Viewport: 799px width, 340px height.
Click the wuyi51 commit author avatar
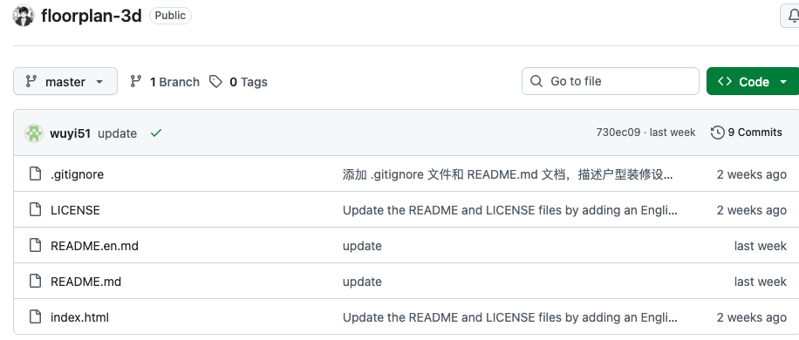click(x=34, y=133)
